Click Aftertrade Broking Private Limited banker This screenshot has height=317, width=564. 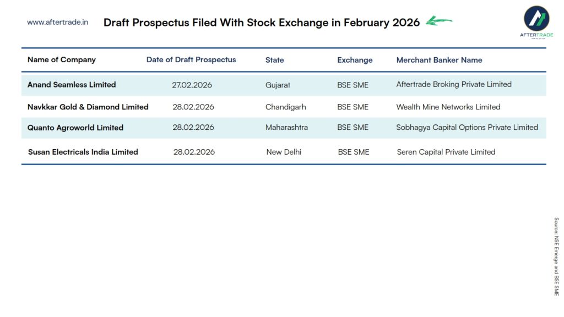[x=454, y=84]
